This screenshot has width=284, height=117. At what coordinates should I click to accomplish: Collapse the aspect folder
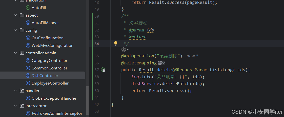15,15
